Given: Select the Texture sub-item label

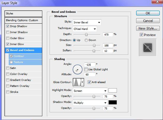Looking at the screenshot, I should click(x=18, y=62).
